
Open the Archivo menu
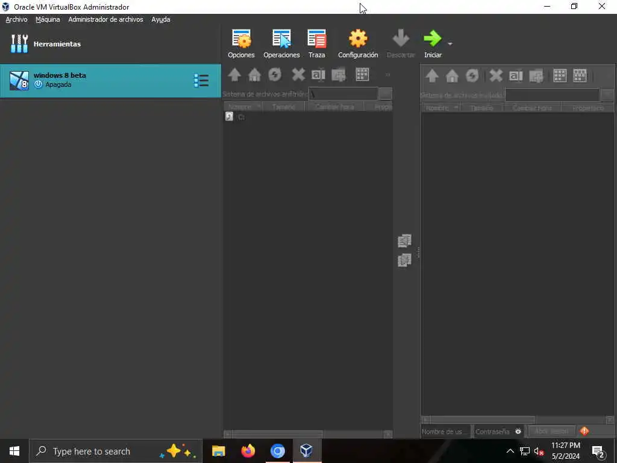coord(16,19)
